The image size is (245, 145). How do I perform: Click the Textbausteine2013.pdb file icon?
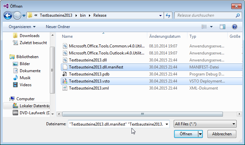(x=65, y=74)
